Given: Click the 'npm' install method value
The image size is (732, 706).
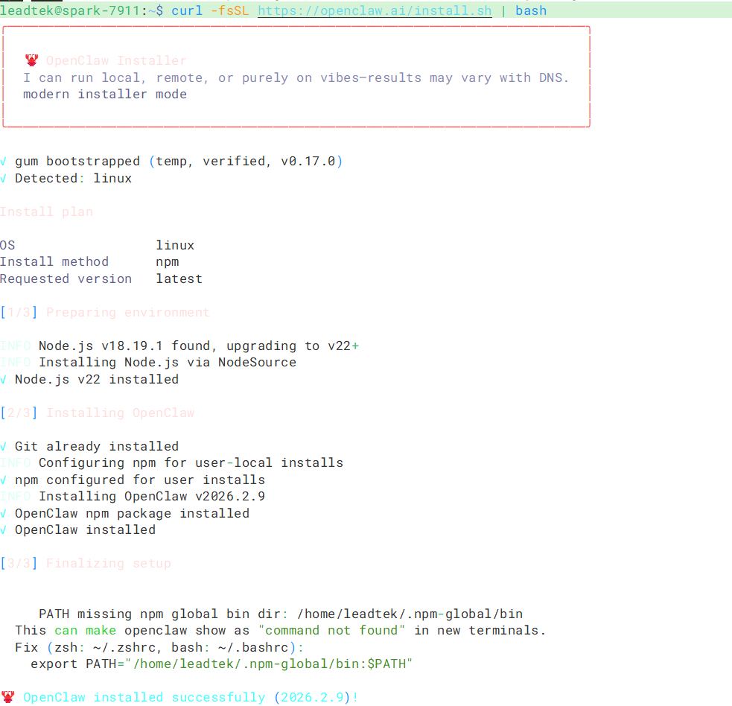Looking at the screenshot, I should pos(168,262).
